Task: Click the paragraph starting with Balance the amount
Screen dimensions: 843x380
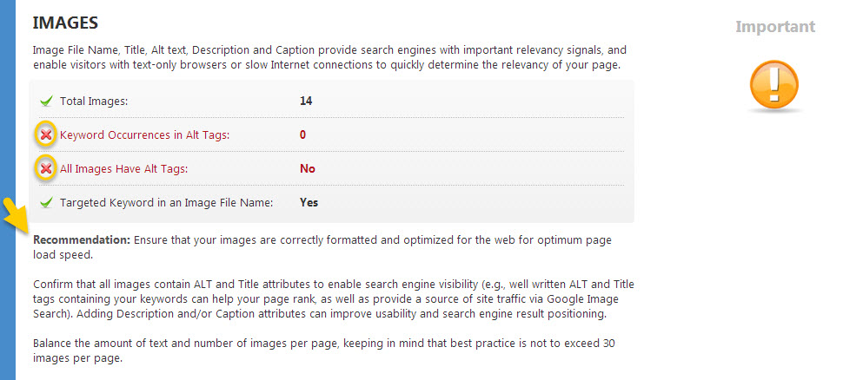Action: pyautogui.click(x=324, y=351)
